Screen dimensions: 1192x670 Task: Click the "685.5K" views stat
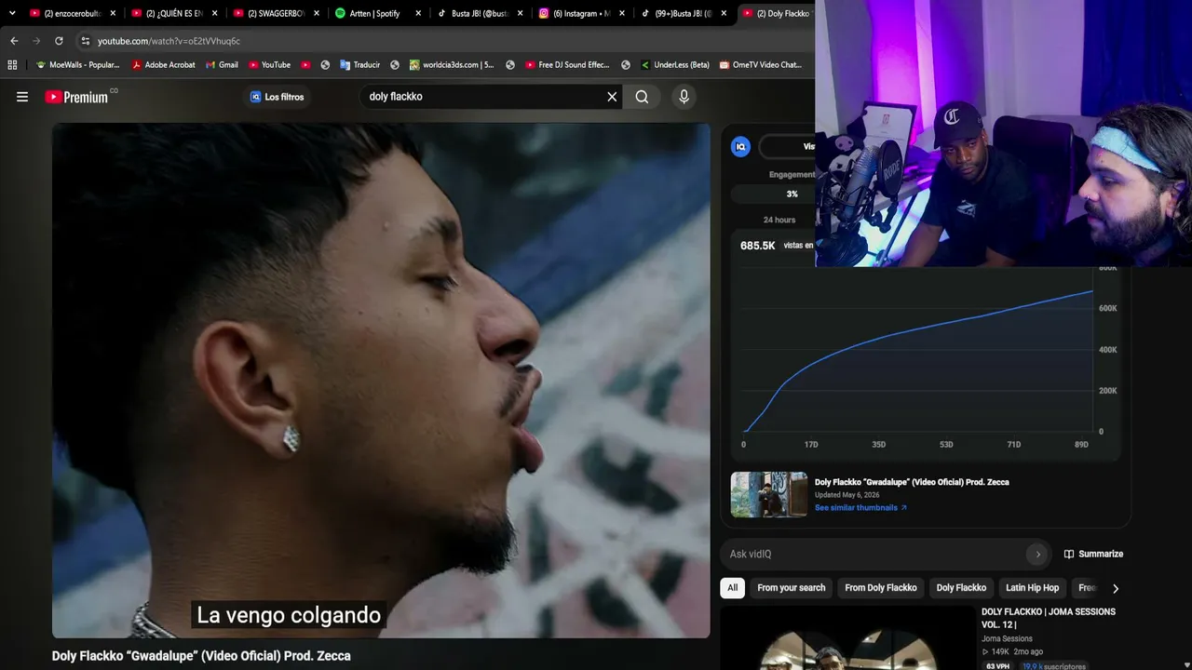tap(758, 246)
